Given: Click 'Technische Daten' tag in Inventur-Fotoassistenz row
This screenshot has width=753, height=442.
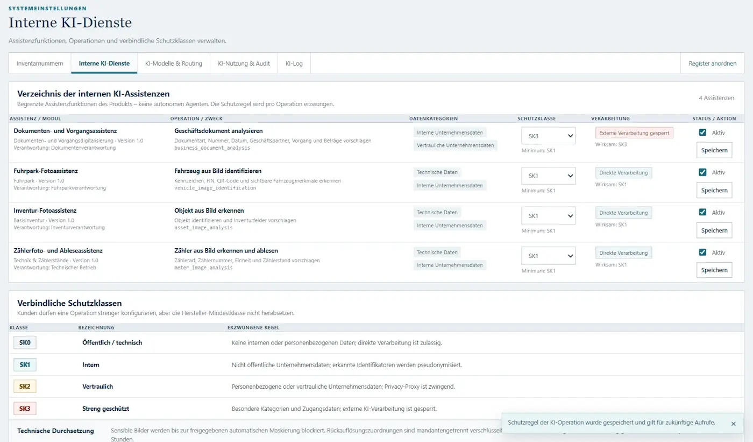Looking at the screenshot, I should 437,212.
